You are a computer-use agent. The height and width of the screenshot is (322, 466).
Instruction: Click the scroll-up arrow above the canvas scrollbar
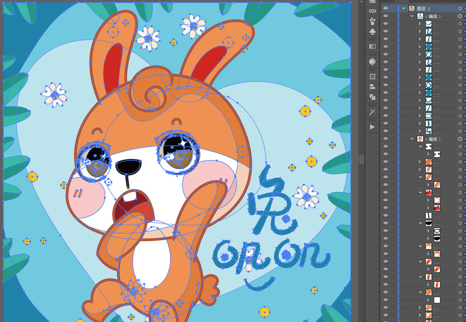pyautogui.click(x=361, y=2)
